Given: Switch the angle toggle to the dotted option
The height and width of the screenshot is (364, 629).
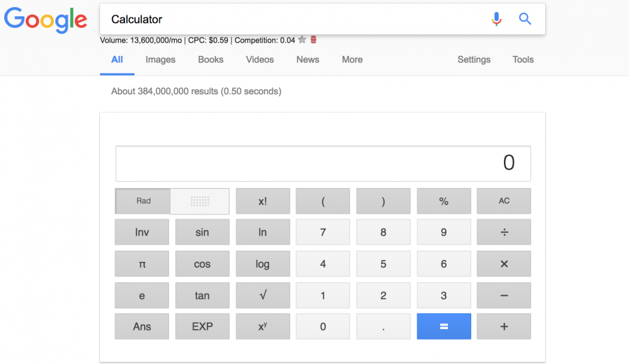Looking at the screenshot, I should pyautogui.click(x=200, y=201).
